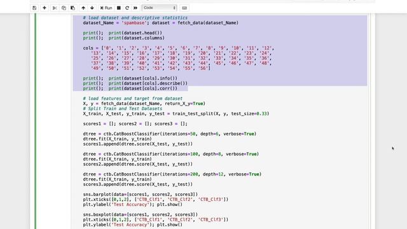Image resolution: width=407 pixels, height=229 pixels.
Task: Open the cell type dropdown showing Code
Action: [160, 8]
